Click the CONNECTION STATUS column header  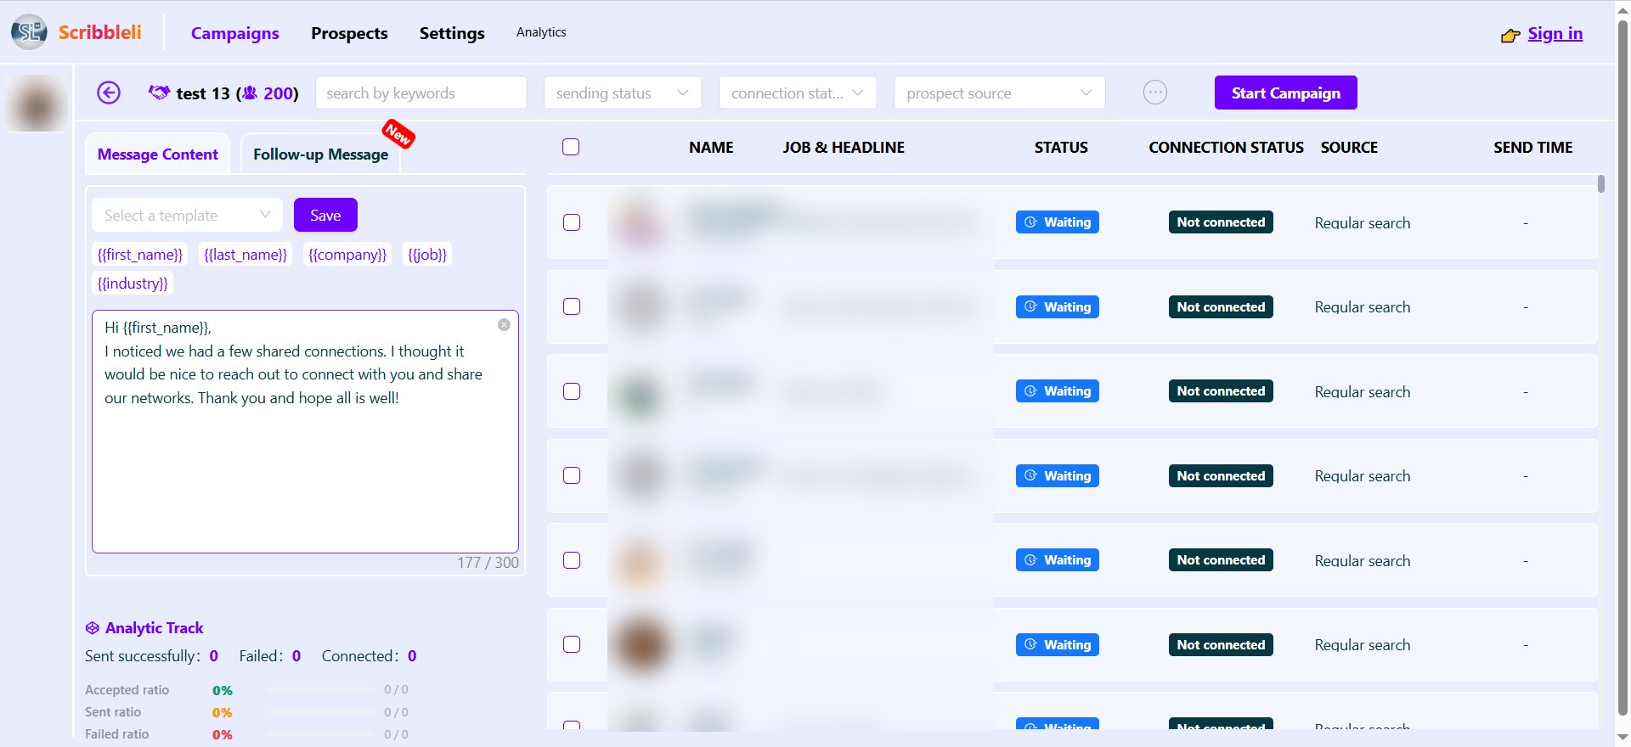tap(1226, 147)
